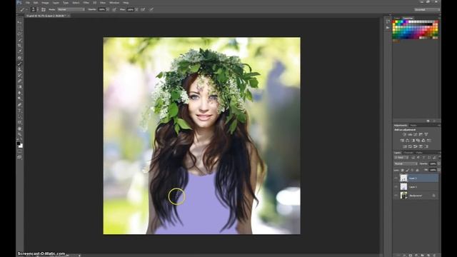
Task: Click the foreground color swatch
Action: (x=19, y=143)
